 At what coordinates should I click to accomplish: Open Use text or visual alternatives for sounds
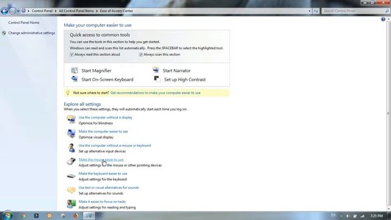109,188
